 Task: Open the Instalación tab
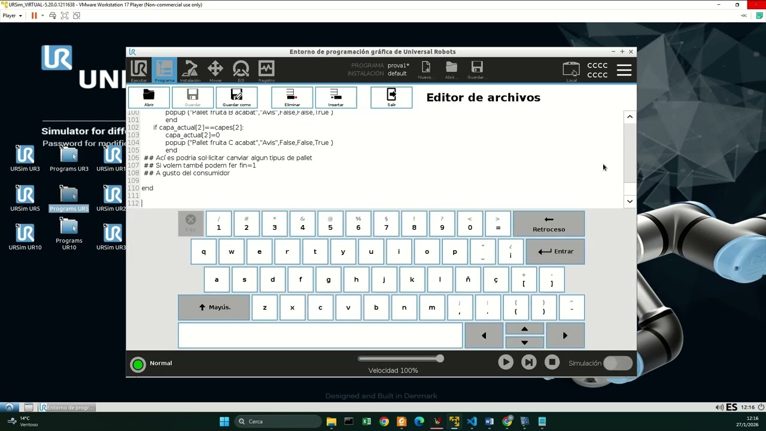[190, 71]
